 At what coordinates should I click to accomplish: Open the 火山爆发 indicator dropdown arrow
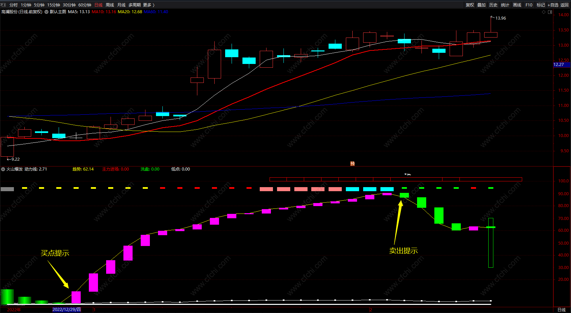[x=3, y=169]
